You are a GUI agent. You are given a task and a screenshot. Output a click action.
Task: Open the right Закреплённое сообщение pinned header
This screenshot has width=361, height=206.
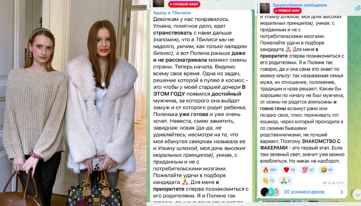click(x=299, y=5)
